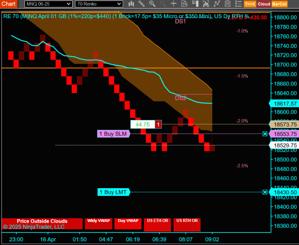Image resolution: width=299 pixels, height=245 pixels.
Task: Open the strategies line-node icon
Action: (217, 4)
